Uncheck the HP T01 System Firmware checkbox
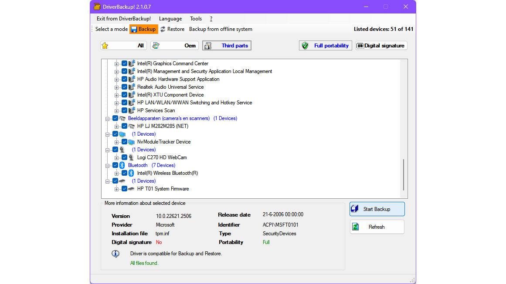Viewport: 506px width, 284px height. coord(124,189)
